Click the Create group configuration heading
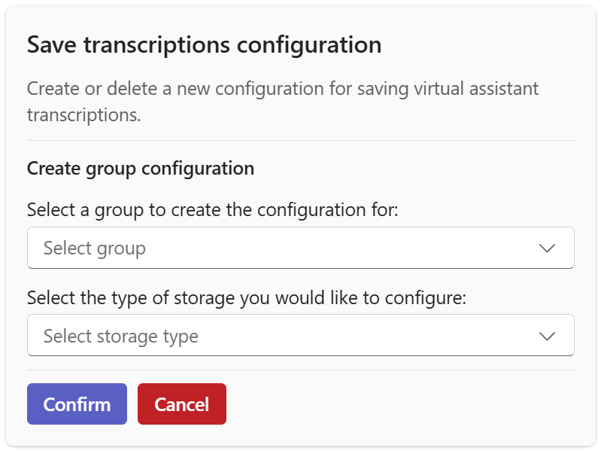Screen dimensions: 604x454 click(x=140, y=169)
